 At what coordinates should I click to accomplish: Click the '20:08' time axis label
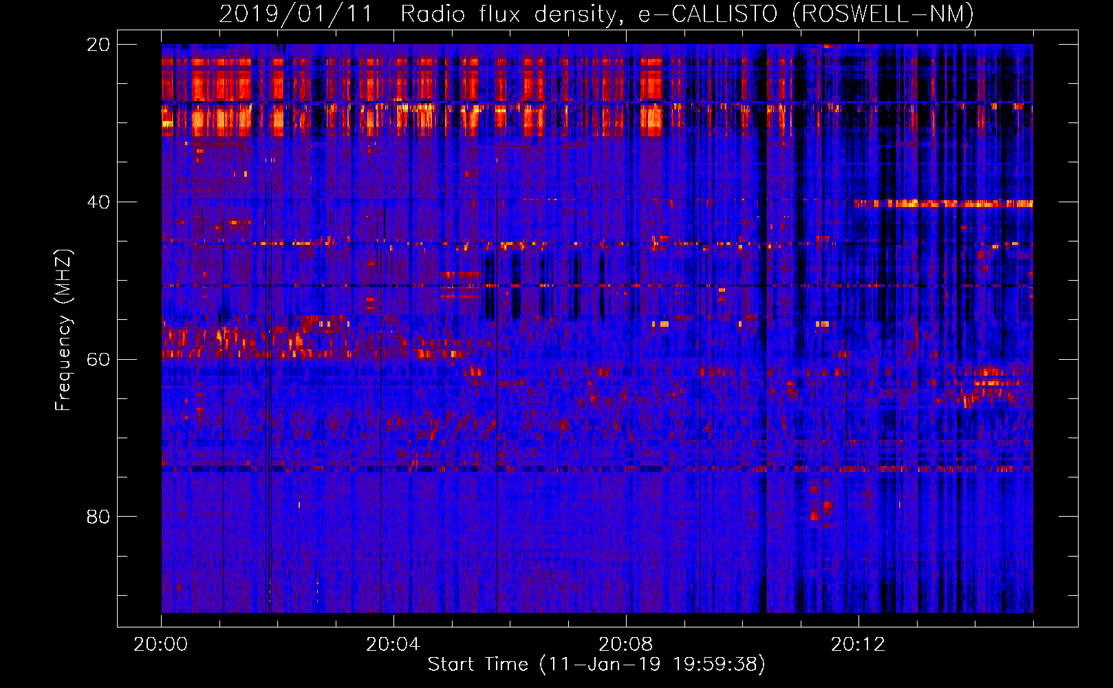[625, 645]
